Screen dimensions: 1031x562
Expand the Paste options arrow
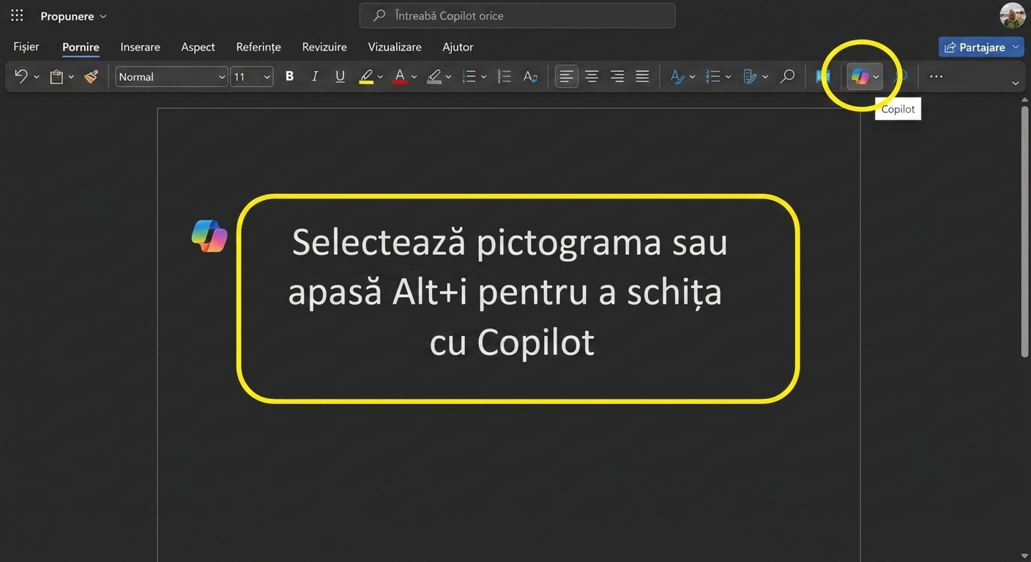point(71,77)
